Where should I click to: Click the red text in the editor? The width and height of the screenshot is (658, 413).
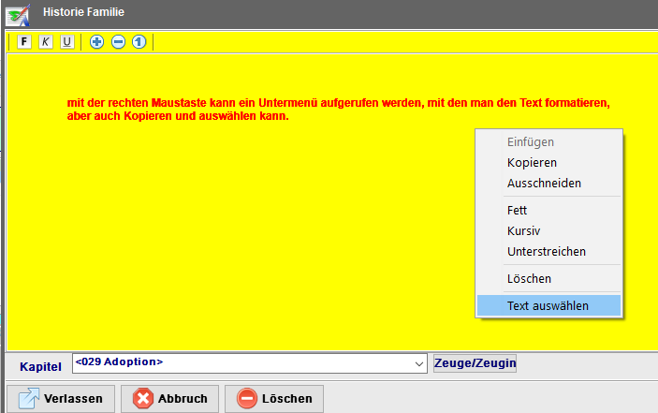[338, 110]
